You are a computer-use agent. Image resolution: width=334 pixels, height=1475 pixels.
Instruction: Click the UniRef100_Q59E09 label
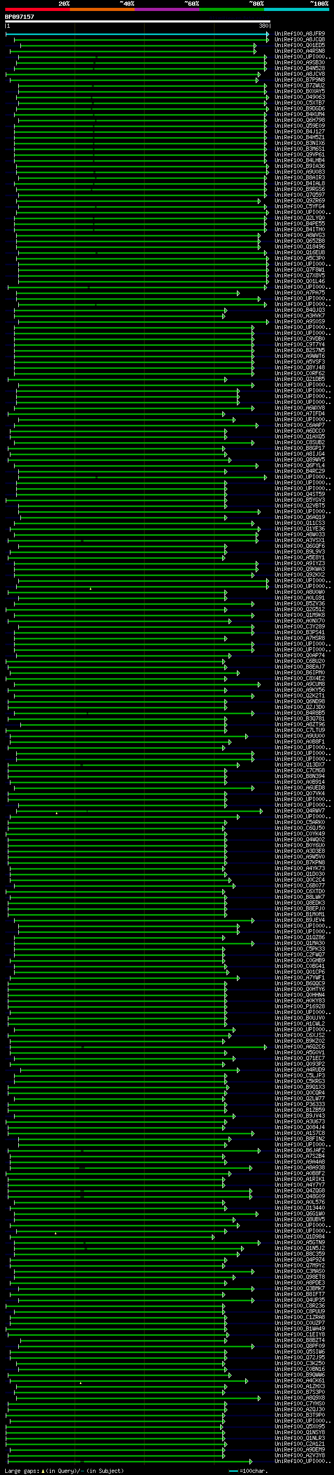[x=300, y=126]
